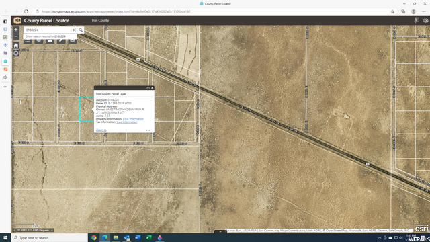Maximize the parcel info popup
Image resolution: width=430 pixels, height=242 pixels.
coord(148,88)
